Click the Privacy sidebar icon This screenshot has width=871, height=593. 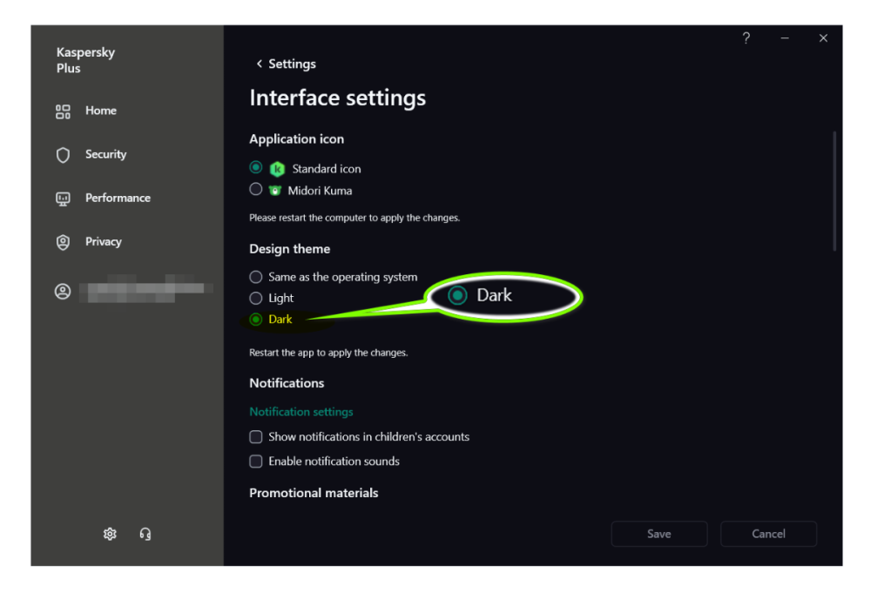pyautogui.click(x=63, y=242)
